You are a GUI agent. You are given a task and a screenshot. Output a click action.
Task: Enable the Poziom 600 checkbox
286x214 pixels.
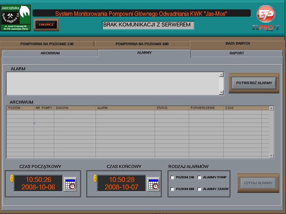172,189
